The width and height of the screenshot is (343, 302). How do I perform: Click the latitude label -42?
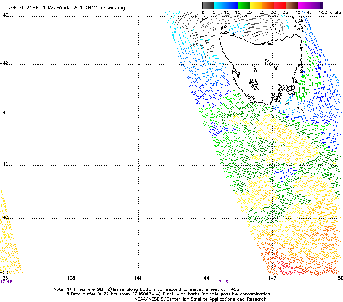[4, 63]
